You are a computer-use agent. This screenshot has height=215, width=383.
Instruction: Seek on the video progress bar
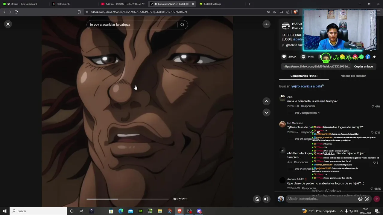click(127, 199)
